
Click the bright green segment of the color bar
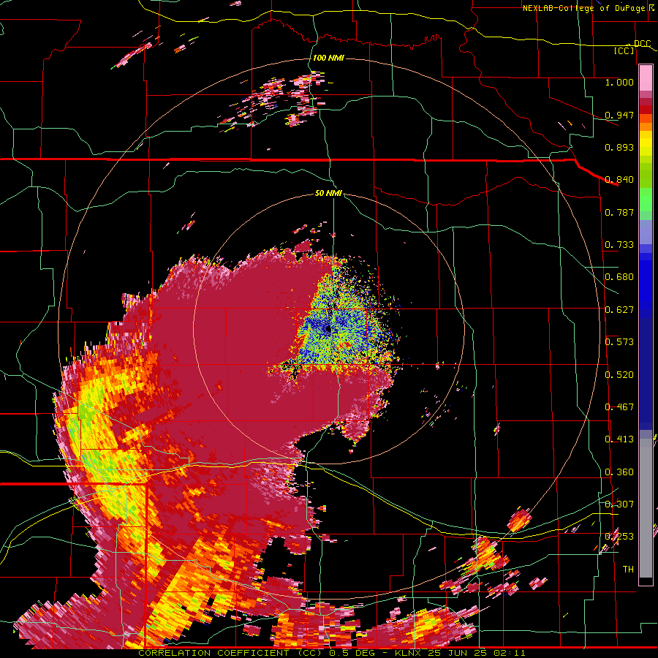[x=646, y=200]
